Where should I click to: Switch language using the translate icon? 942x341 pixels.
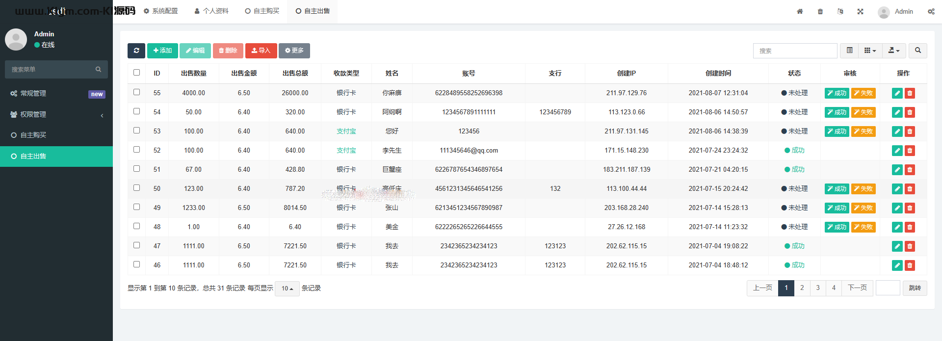pos(840,11)
